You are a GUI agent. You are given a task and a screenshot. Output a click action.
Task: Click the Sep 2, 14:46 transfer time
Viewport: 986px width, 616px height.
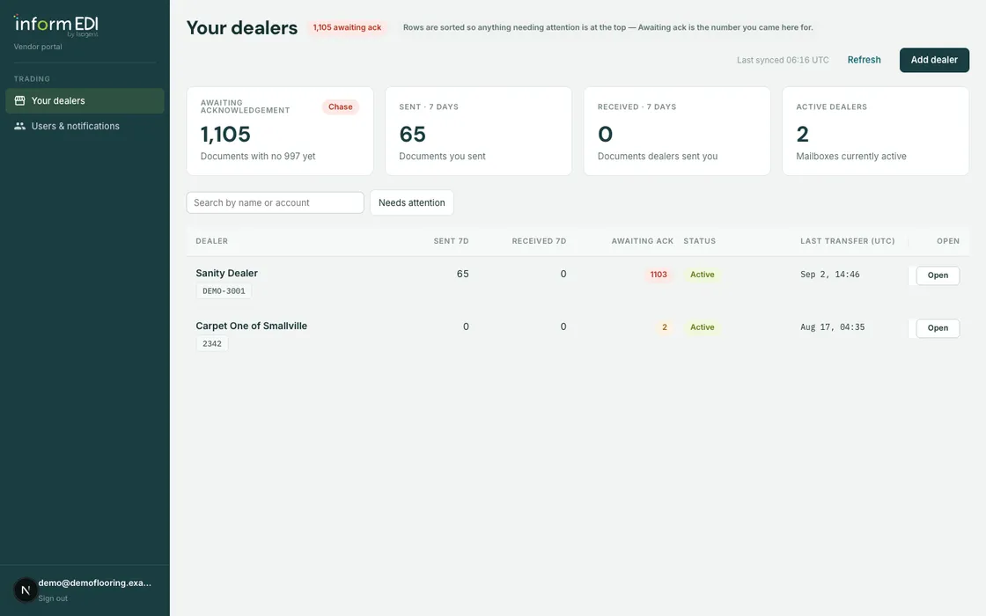(x=829, y=275)
